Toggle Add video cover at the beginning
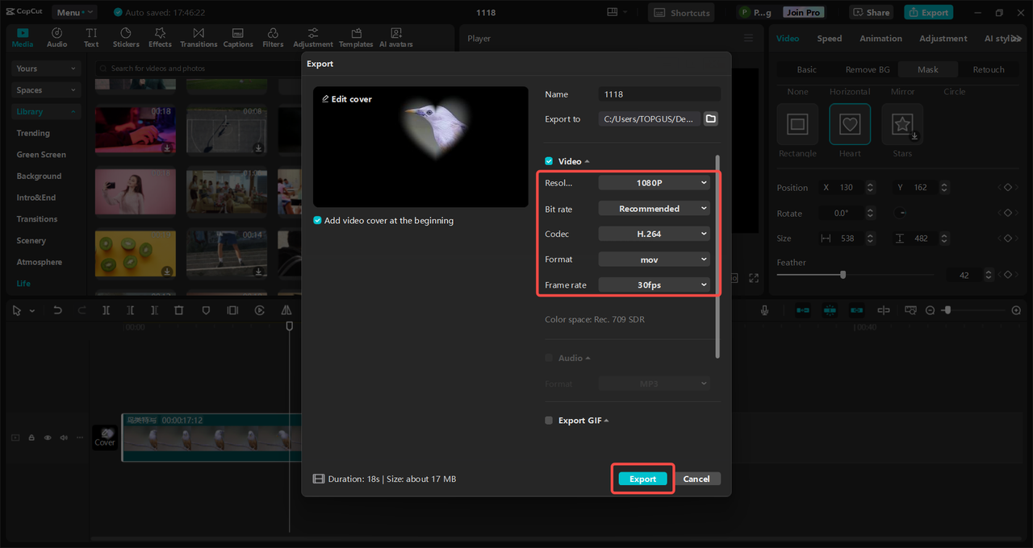 point(318,220)
